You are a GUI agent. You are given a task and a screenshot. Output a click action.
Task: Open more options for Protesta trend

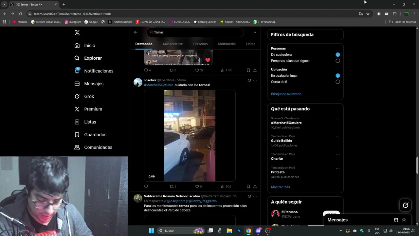(x=338, y=168)
